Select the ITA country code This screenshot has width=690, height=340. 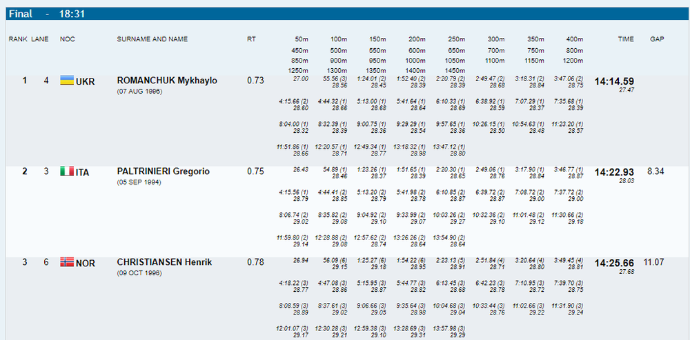click(83, 172)
